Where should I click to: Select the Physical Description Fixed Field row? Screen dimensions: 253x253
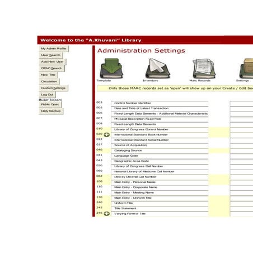click(x=160, y=119)
